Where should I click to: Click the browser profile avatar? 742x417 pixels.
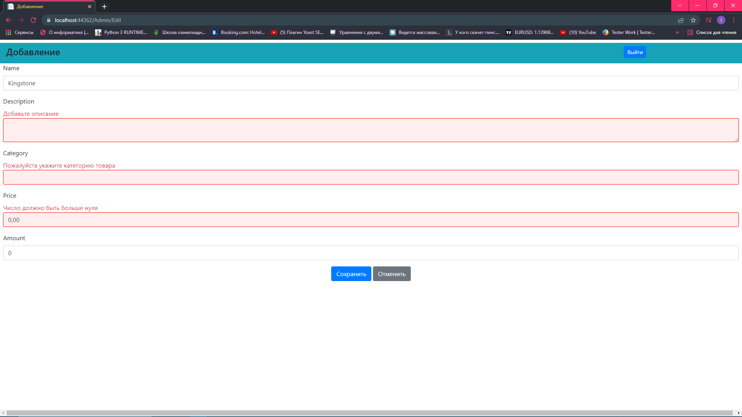click(x=721, y=20)
